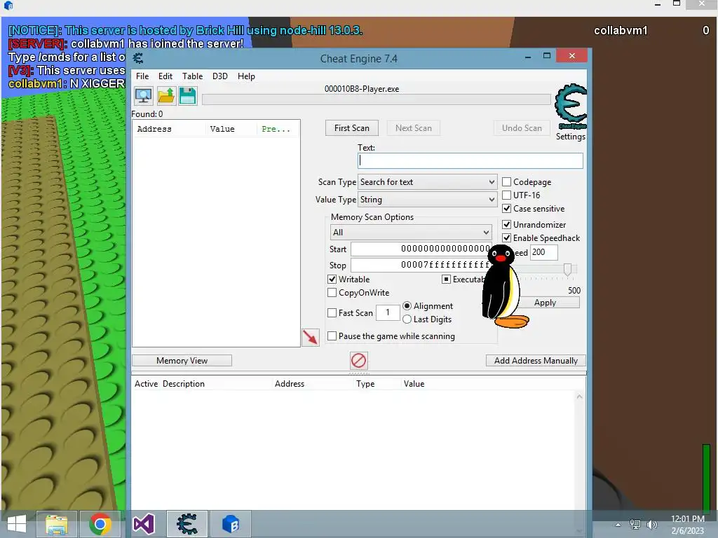Click the Pingu penguin figure
Screen dimensions: 718x538
click(503, 287)
